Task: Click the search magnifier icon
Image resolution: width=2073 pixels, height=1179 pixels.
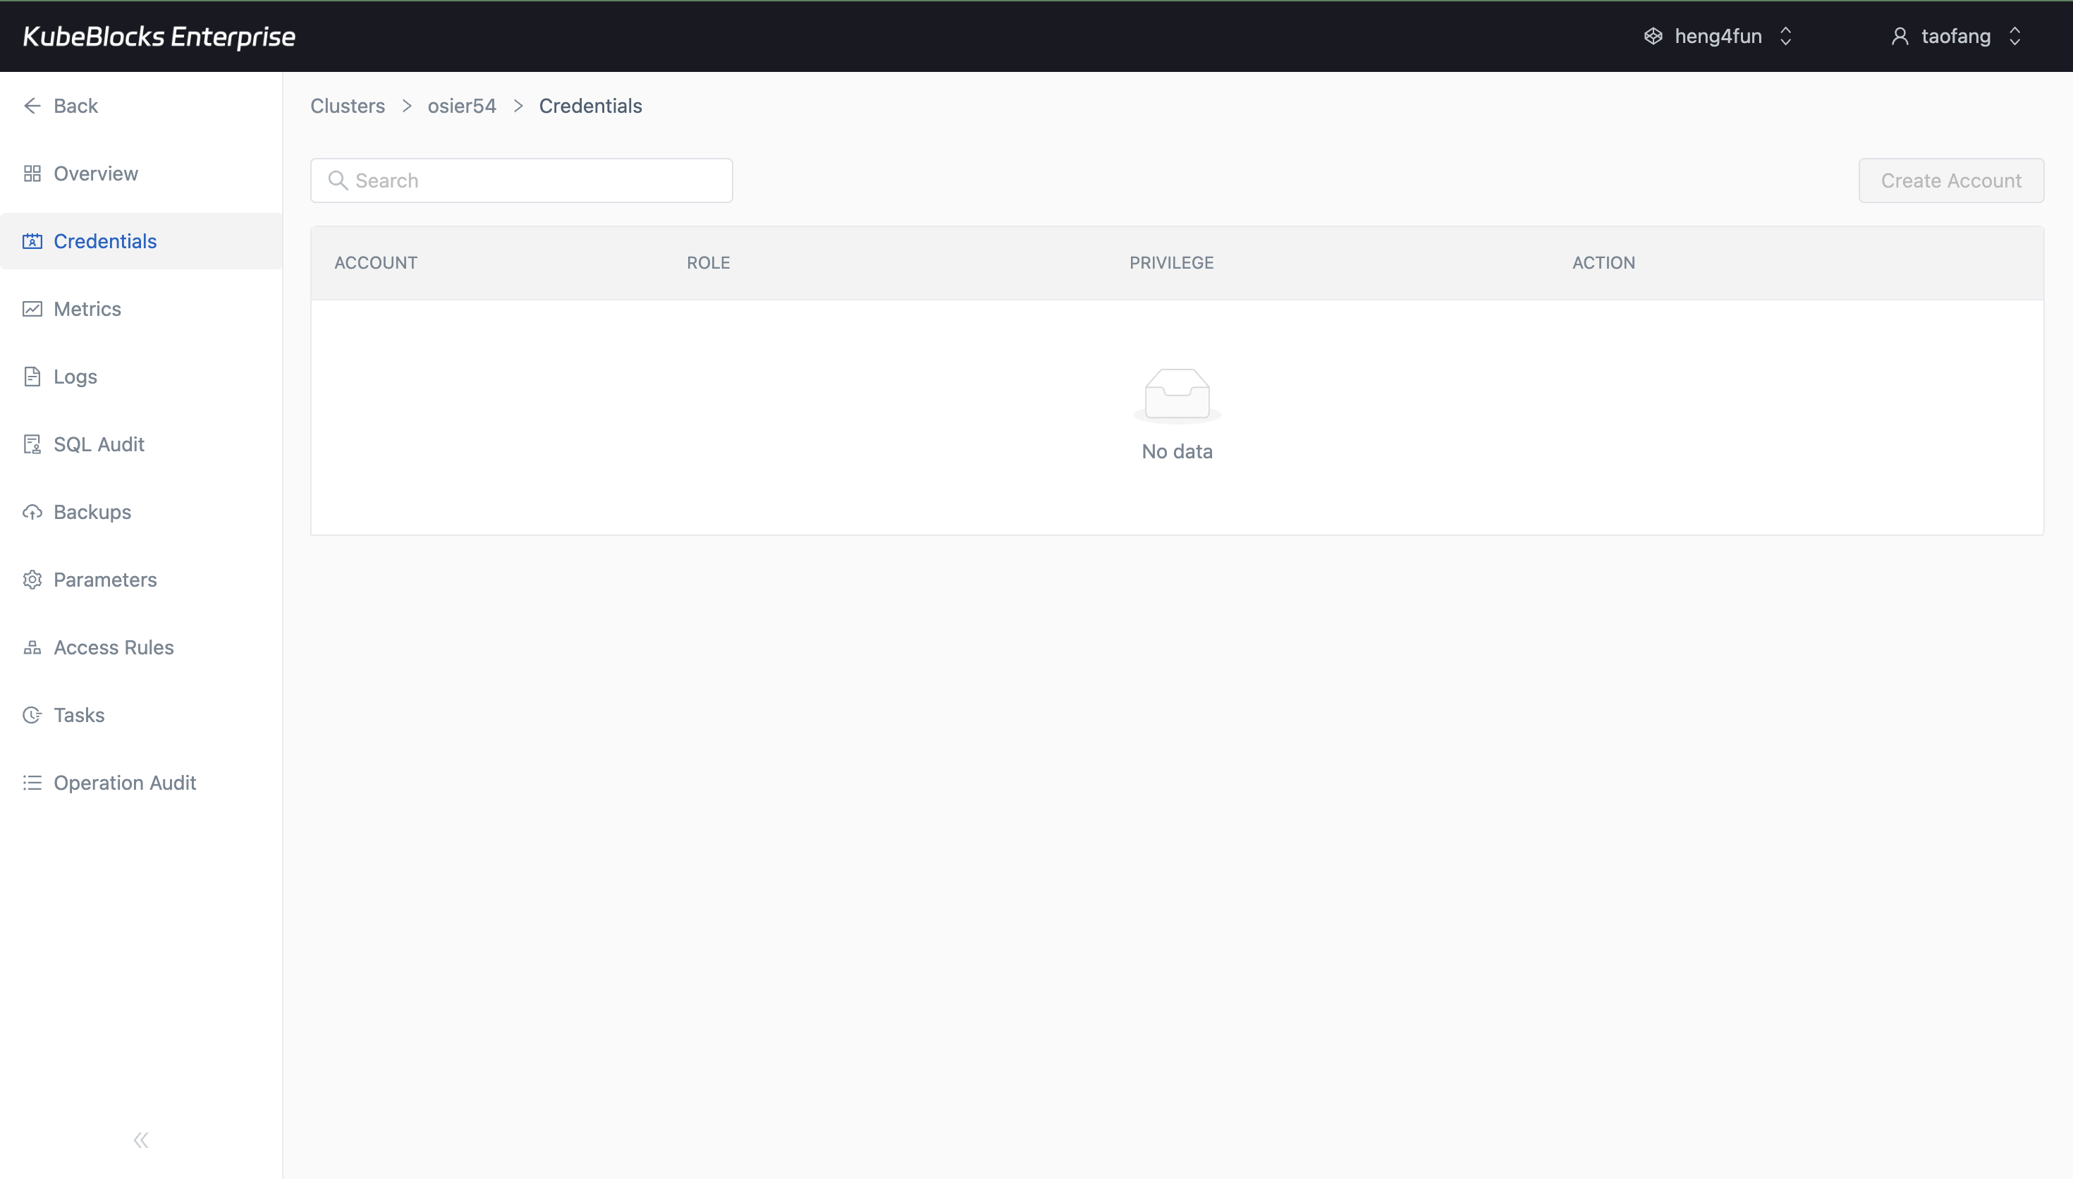Action: (x=338, y=180)
